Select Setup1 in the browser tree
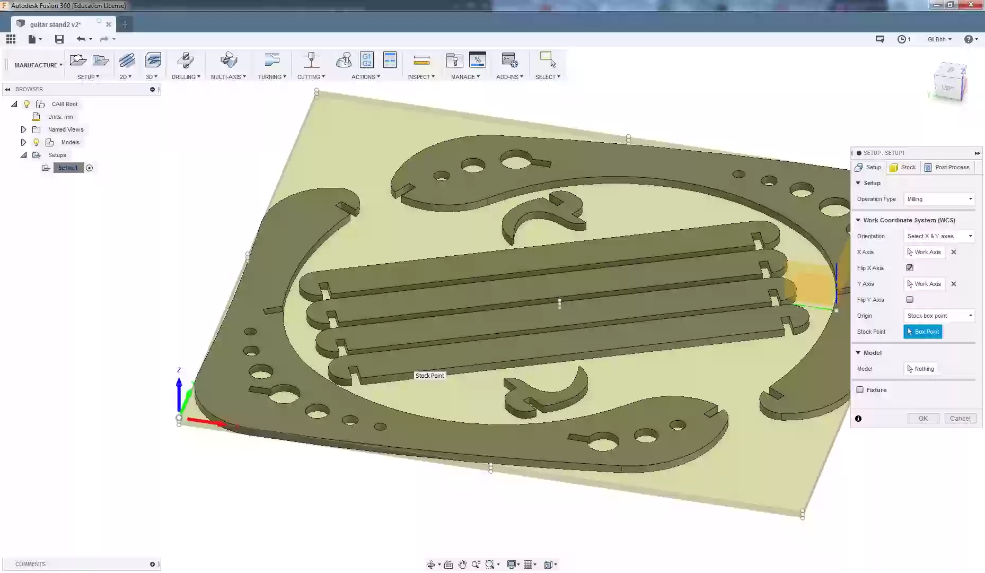 point(68,168)
